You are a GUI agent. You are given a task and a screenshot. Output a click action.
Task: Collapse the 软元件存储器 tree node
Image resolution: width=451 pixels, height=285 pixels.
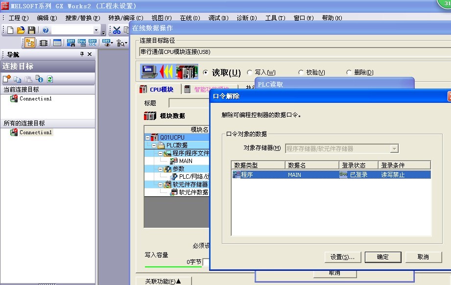pos(160,185)
